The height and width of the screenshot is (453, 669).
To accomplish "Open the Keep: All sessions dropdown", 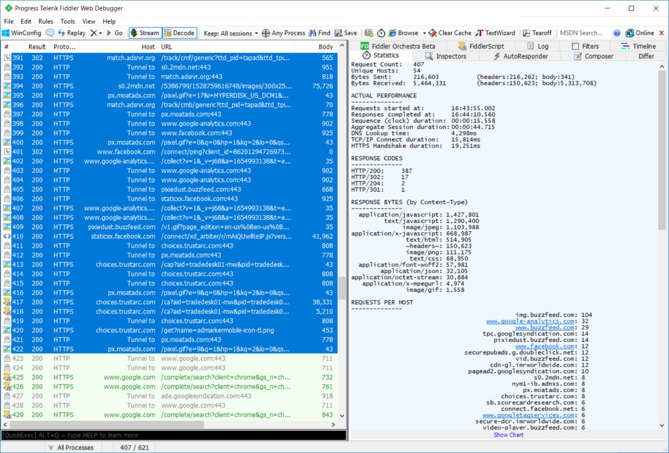I will (231, 33).
